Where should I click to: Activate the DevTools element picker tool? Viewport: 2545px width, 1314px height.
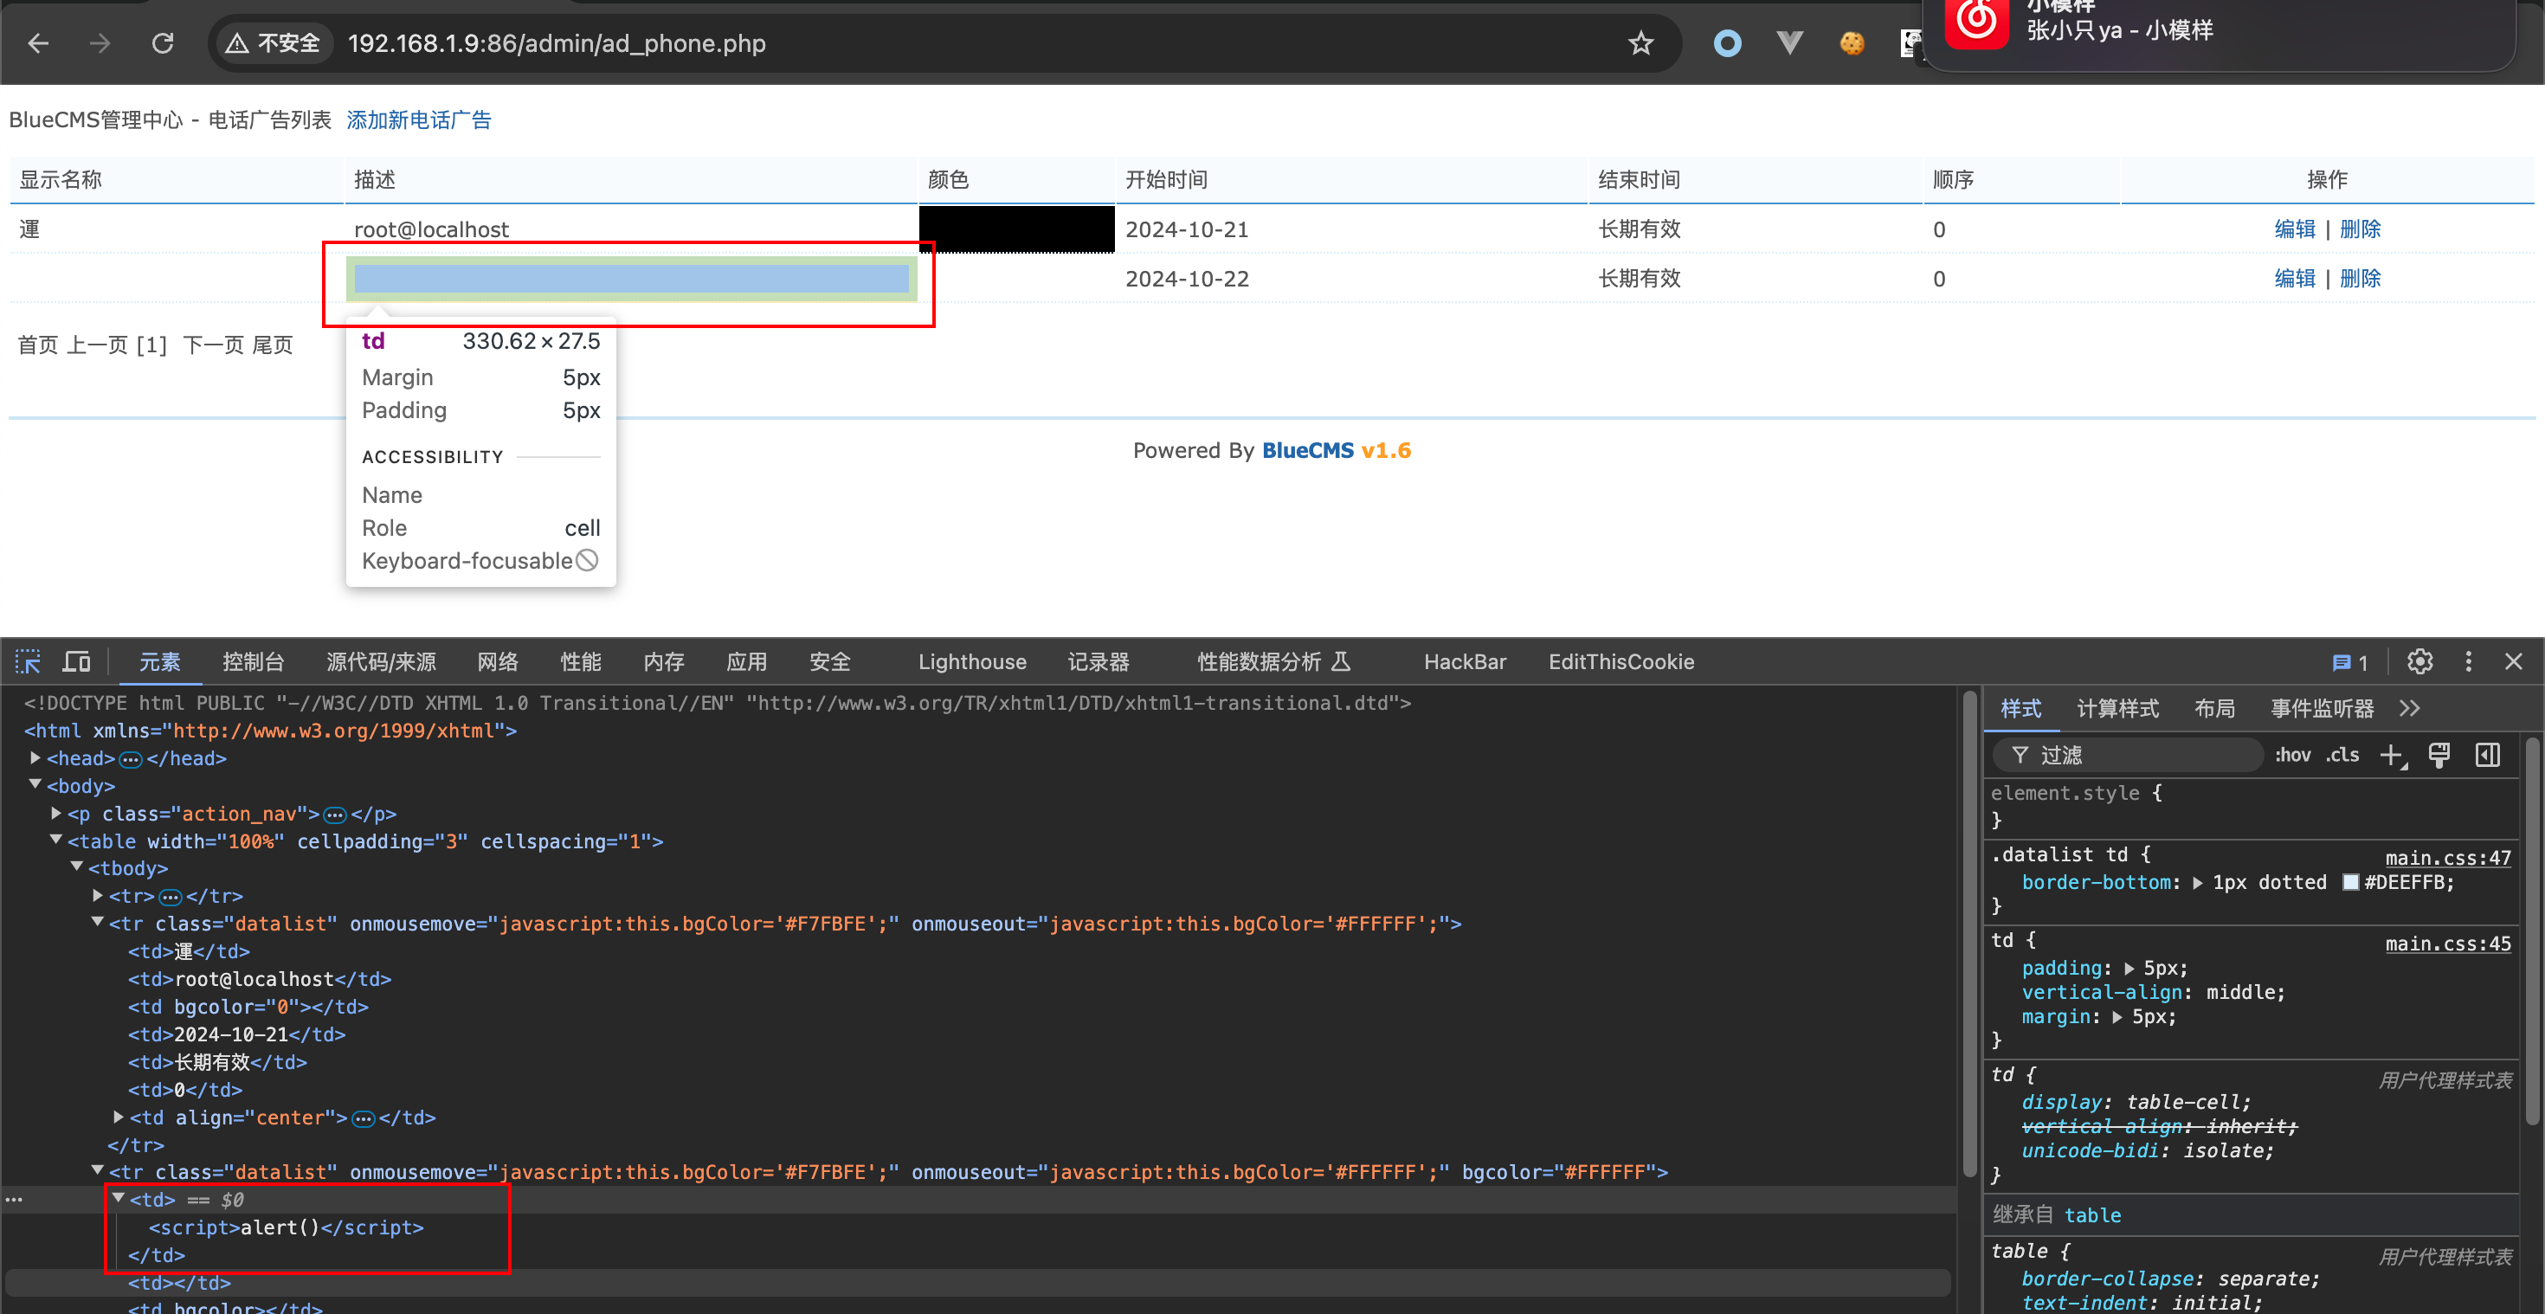point(28,662)
